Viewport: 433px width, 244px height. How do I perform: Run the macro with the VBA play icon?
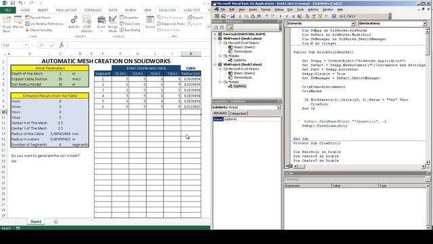[x=281, y=16]
